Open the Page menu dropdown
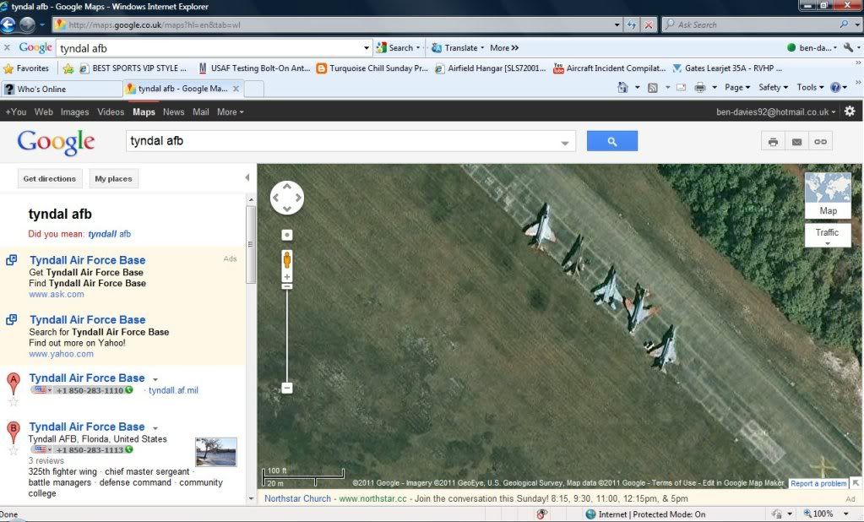This screenshot has width=864, height=522. [x=737, y=87]
